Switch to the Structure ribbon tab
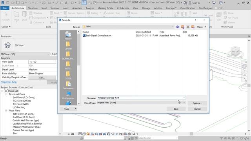Screen dimensions: 251x141 [x=33, y=8]
